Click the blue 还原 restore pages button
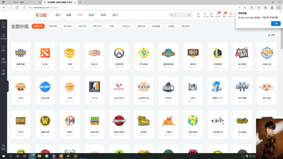 point(276,23)
